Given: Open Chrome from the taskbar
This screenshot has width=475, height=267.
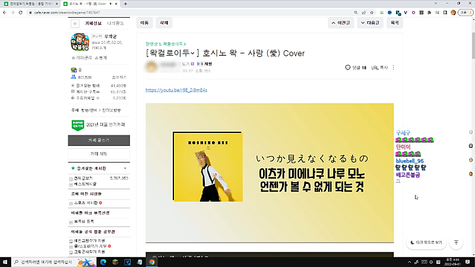Looking at the screenshot, I should click(x=152, y=262).
